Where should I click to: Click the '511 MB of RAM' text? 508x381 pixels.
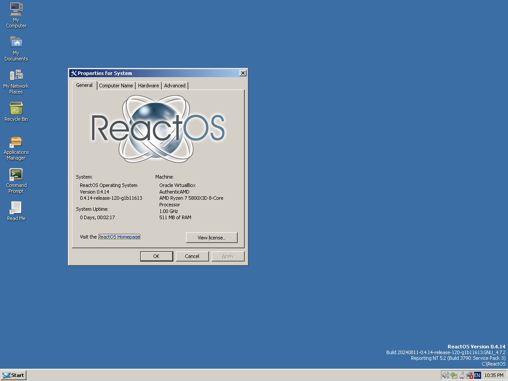coord(175,217)
